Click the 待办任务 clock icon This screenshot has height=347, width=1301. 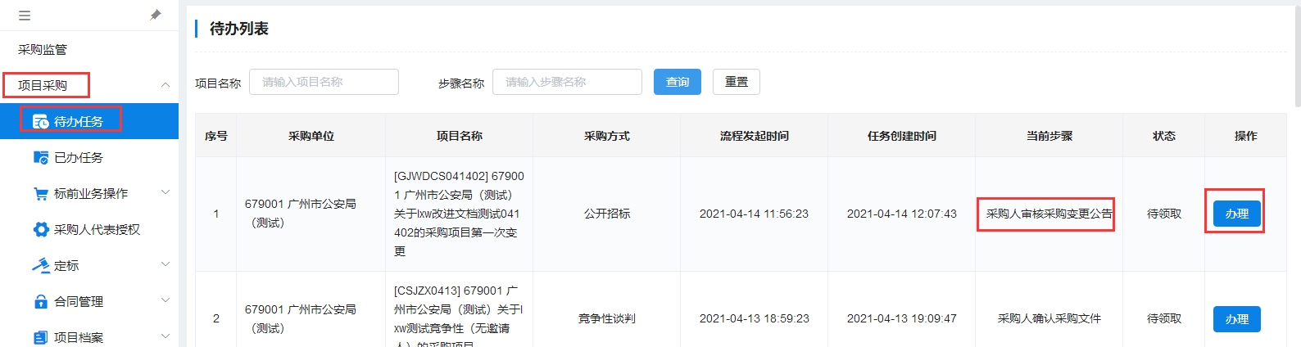pos(40,121)
